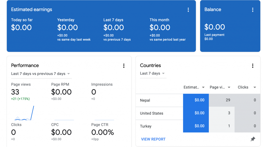Click the Performance card title
263x147 pixels.
(x=25, y=66)
